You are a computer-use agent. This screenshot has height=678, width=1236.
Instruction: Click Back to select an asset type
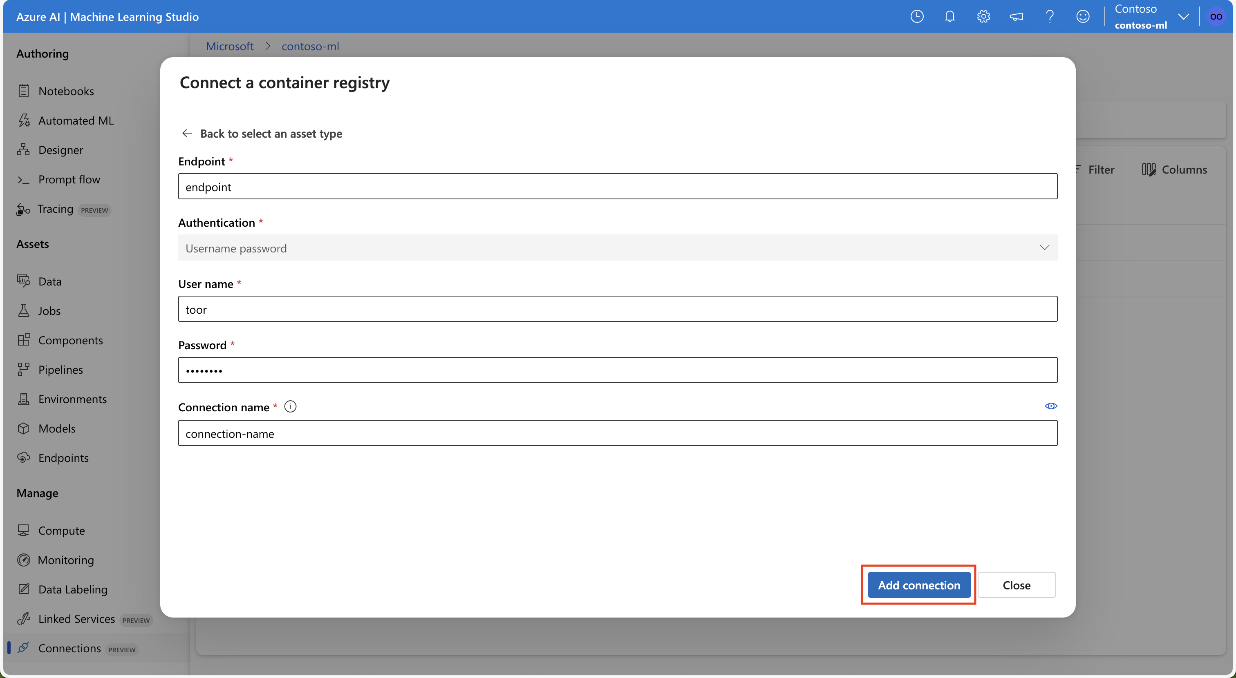click(x=262, y=133)
